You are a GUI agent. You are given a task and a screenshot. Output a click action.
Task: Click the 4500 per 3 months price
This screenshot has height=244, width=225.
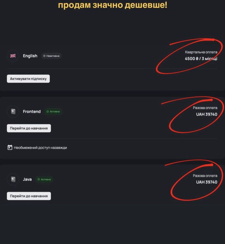pos(201,59)
